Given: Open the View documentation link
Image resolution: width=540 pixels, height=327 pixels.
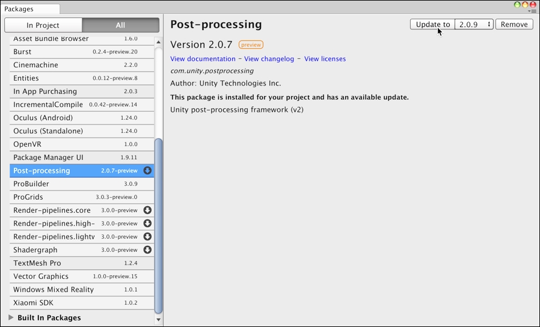Looking at the screenshot, I should point(203,59).
